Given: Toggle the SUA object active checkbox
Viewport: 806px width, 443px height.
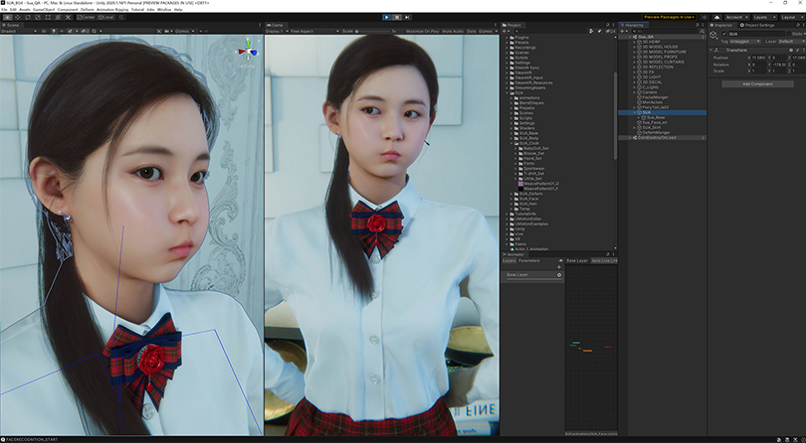Looking at the screenshot, I should (724, 34).
